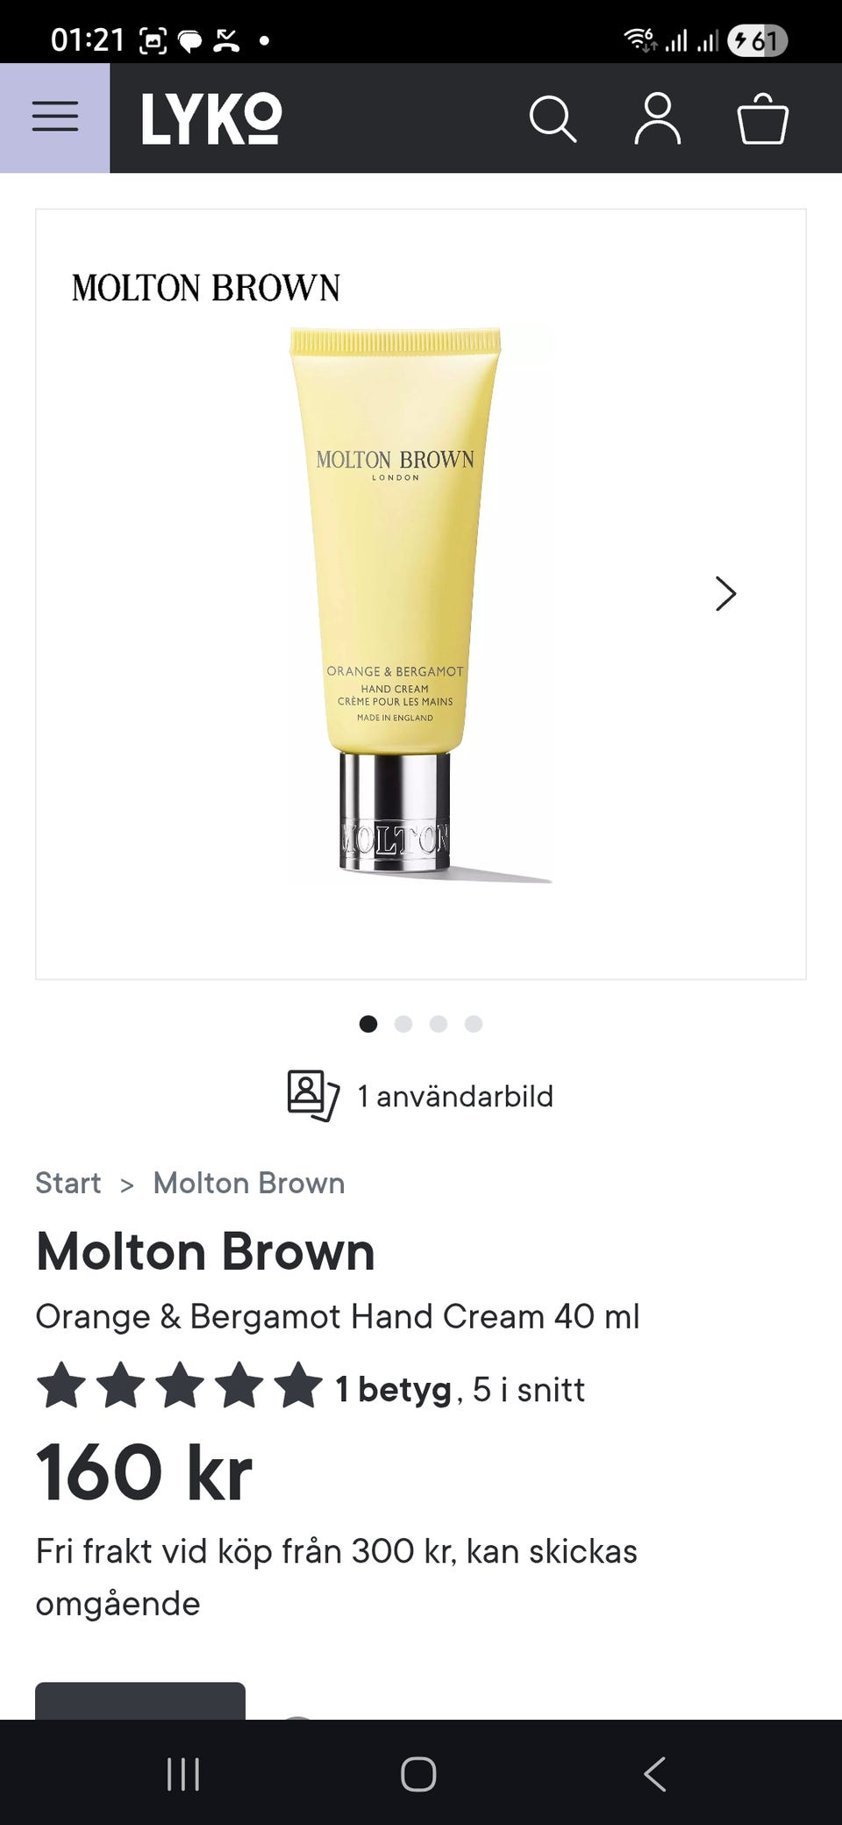Open the search magnifier icon
This screenshot has width=842, height=1825.
pyautogui.click(x=553, y=118)
